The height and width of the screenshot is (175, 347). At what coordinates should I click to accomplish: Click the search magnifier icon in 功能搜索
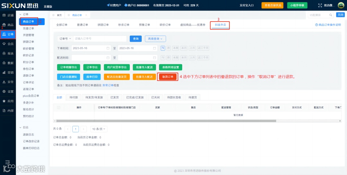(331, 15)
